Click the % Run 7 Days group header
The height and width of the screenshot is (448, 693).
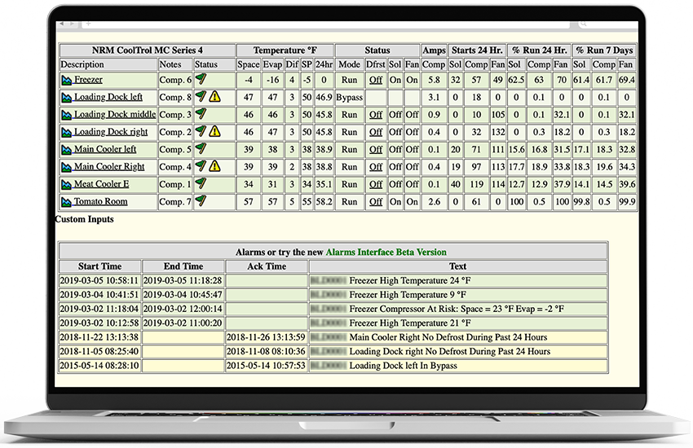[604, 51]
